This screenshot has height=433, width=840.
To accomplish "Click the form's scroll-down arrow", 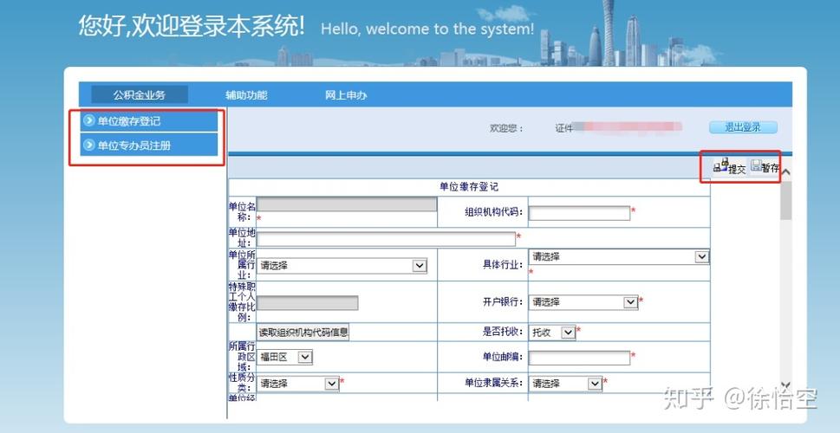I will coord(785,385).
